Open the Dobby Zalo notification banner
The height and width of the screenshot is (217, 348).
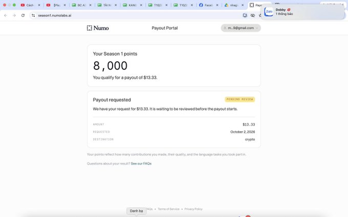[x=302, y=12]
